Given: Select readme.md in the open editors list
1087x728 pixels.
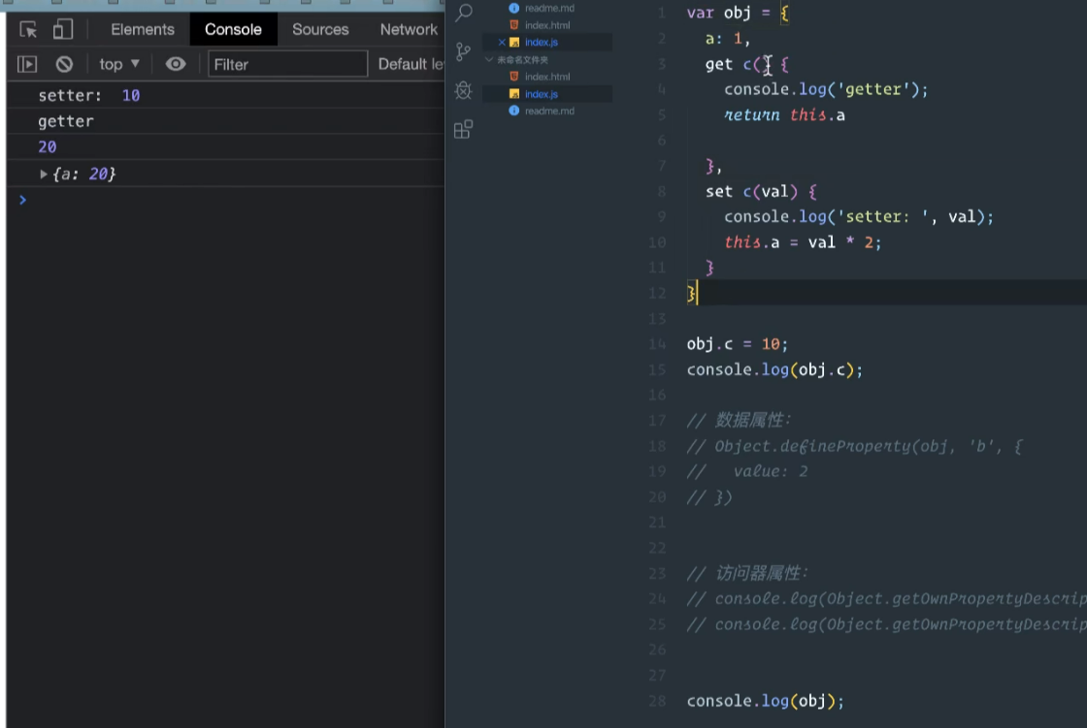Looking at the screenshot, I should click(x=549, y=9).
